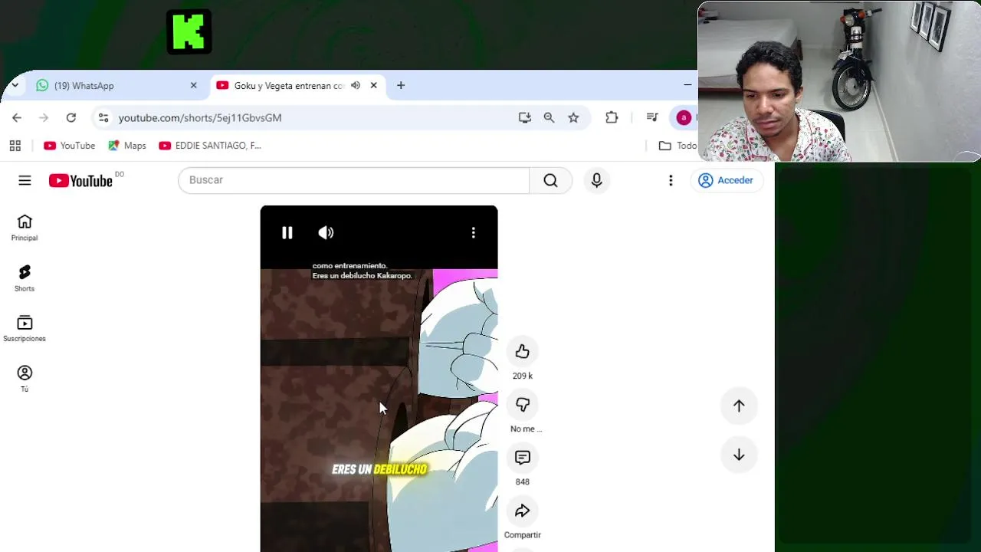Install app icon in the address bar

525,117
